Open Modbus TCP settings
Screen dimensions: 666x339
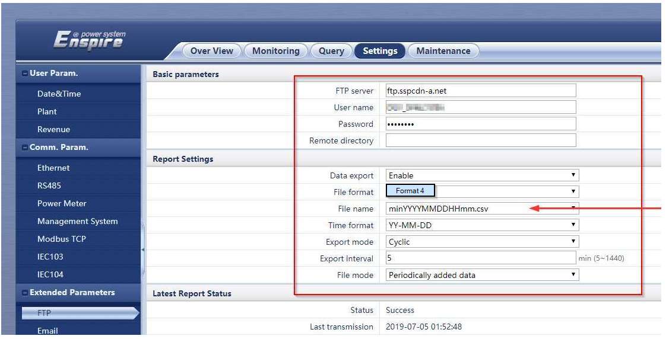pos(61,239)
